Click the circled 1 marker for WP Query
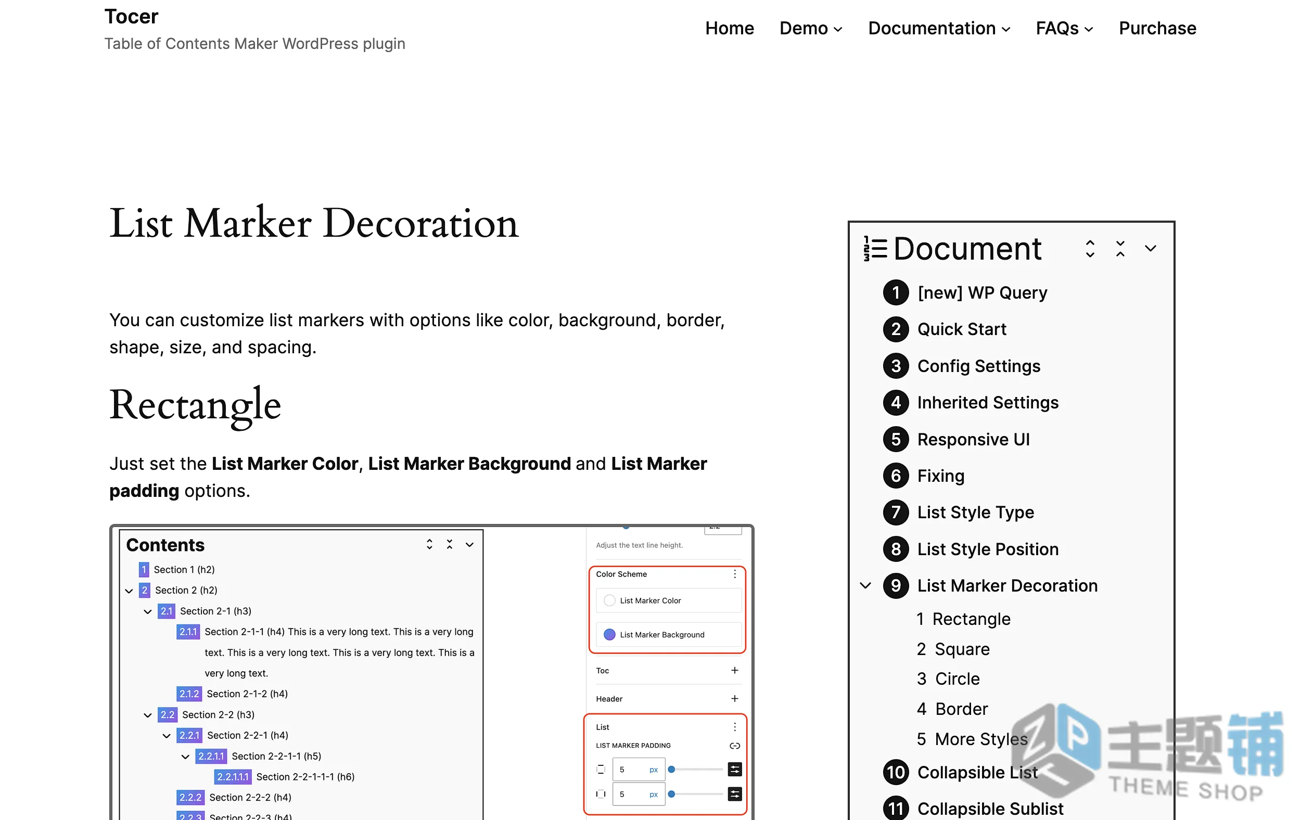The image size is (1301, 820). (x=896, y=292)
